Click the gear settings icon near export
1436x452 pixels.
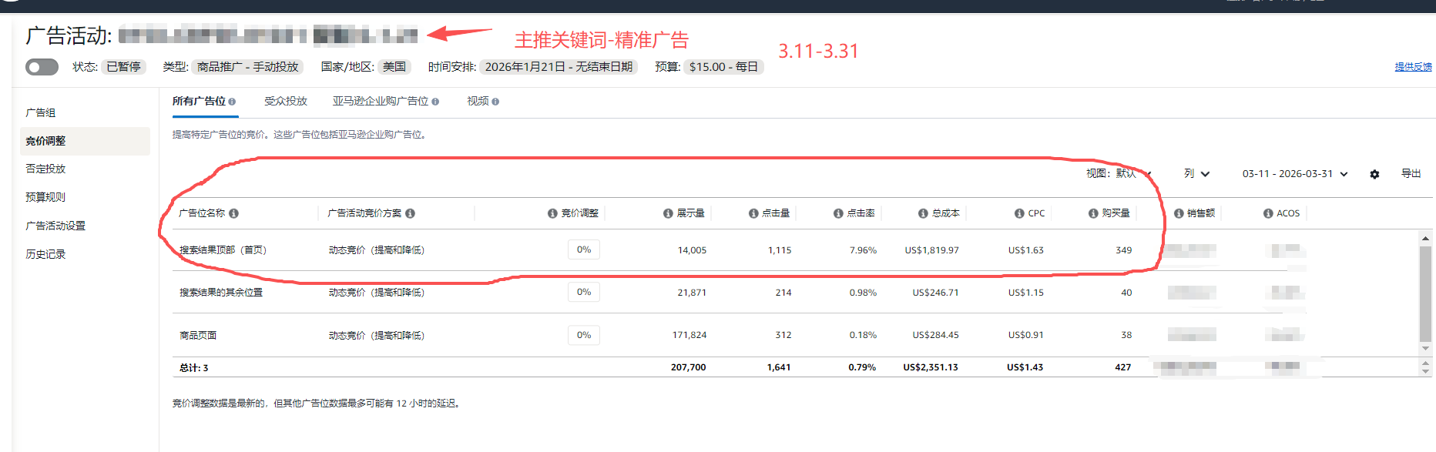coord(1374,175)
